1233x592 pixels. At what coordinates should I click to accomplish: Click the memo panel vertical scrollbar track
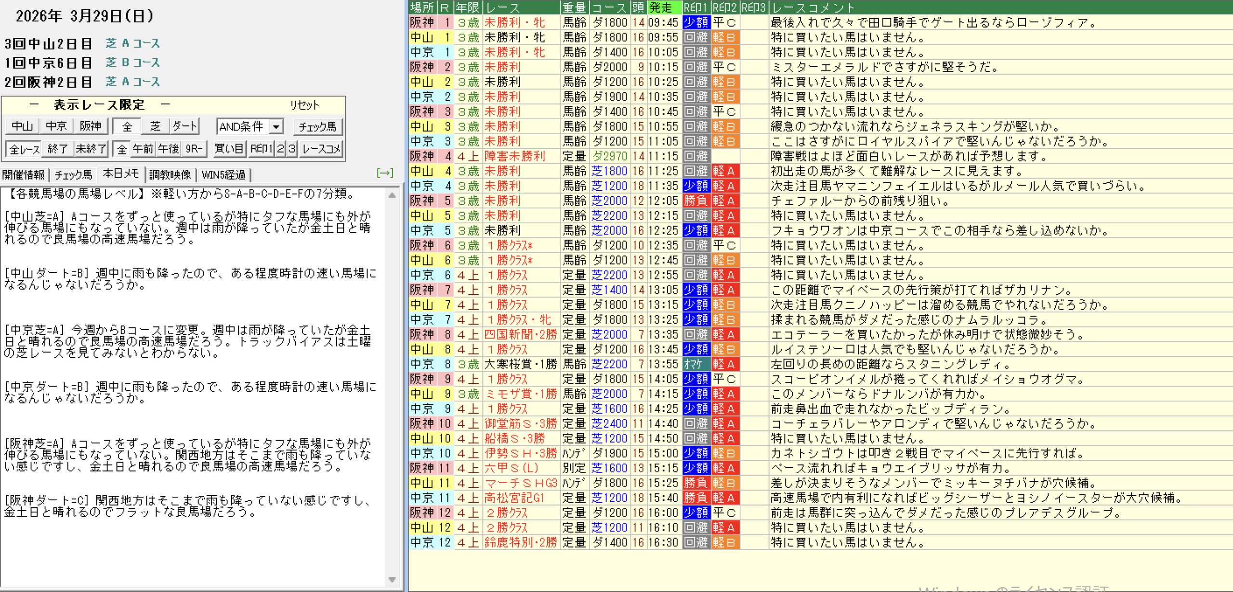(392, 385)
